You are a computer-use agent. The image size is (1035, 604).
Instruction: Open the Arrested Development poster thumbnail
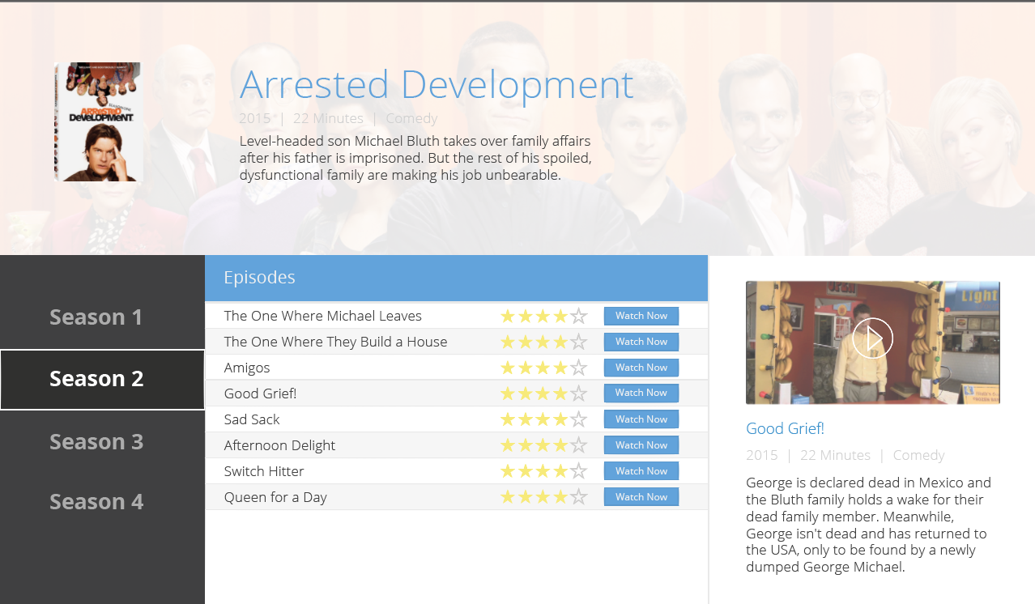[99, 121]
